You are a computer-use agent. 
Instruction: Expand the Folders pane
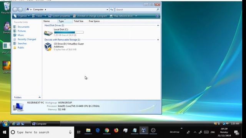(x=40, y=97)
